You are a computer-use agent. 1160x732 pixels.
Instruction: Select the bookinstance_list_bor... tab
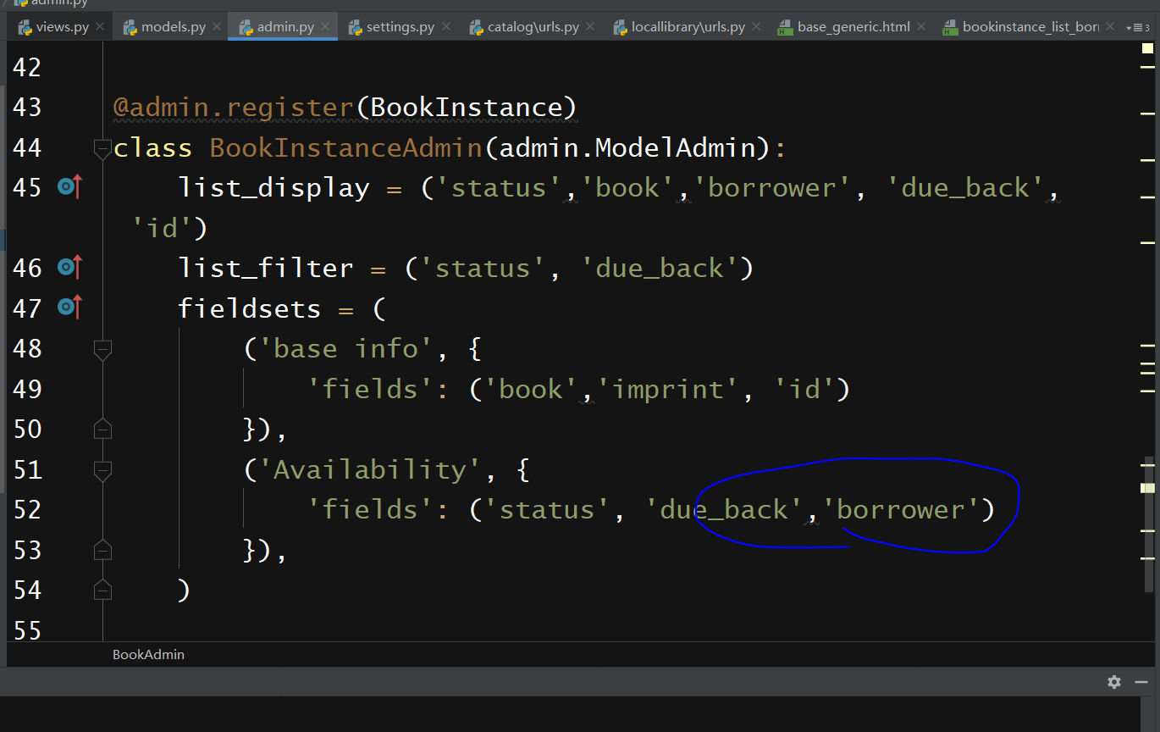pyautogui.click(x=1029, y=27)
